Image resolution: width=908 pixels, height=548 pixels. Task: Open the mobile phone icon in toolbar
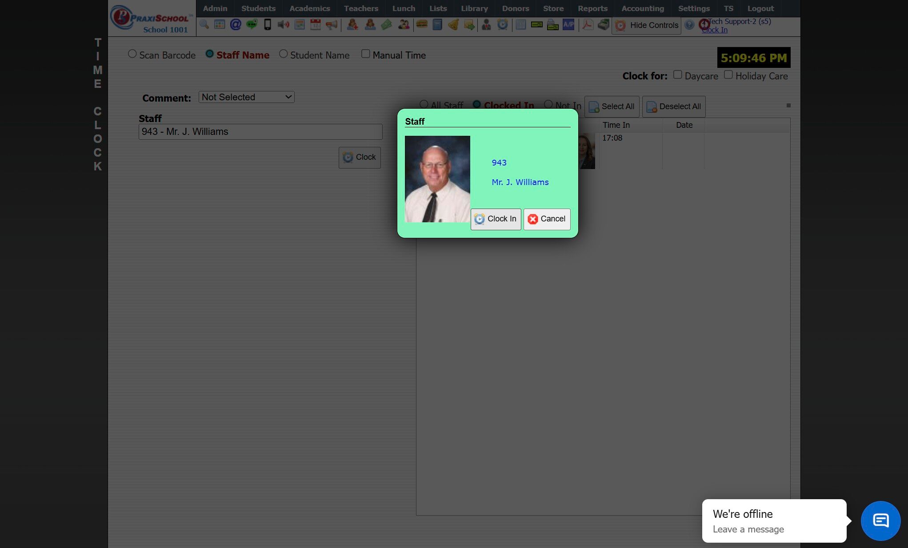click(268, 25)
